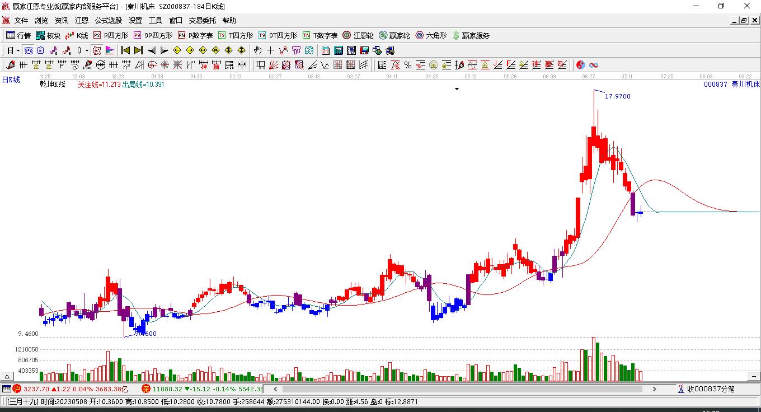
Task: Select the red fan lines drawing tool
Action: (274, 65)
